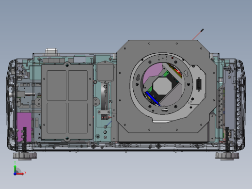Screen dimensions: 252x189
Task: Select the left adjustable foot of the projector
Action: pos(25,156)
